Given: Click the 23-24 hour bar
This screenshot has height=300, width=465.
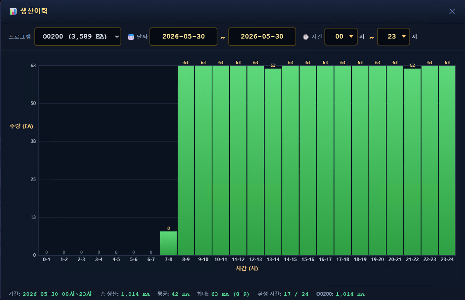Looking at the screenshot, I should click(447, 160).
